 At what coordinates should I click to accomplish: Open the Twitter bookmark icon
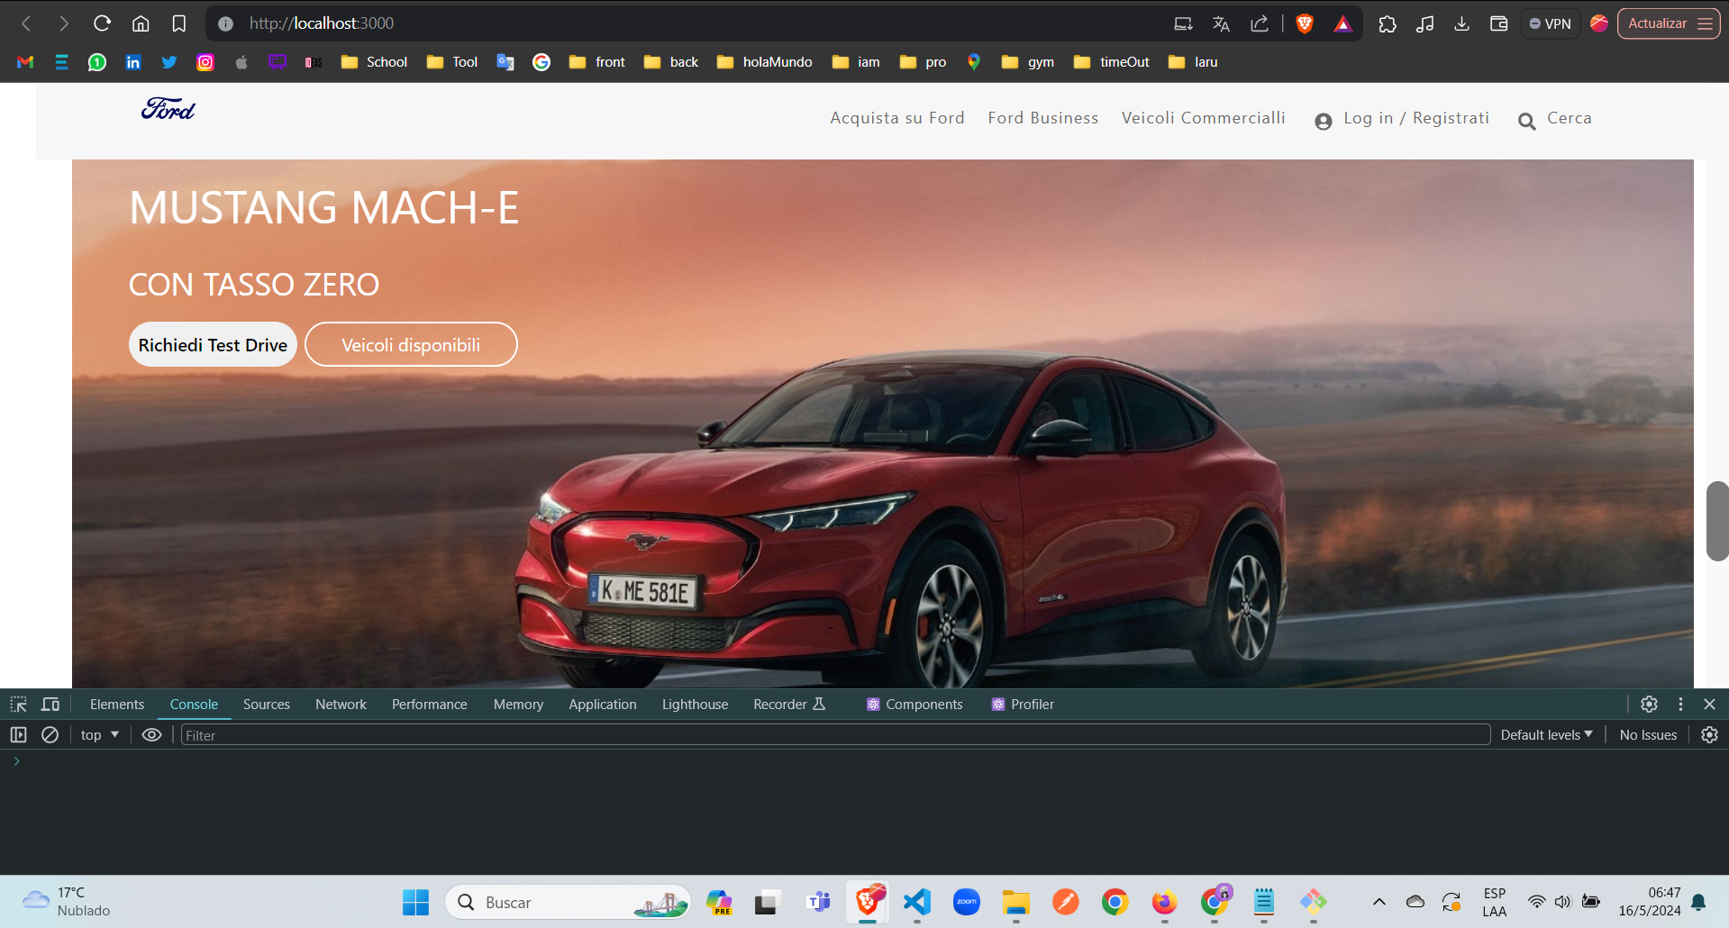pos(169,62)
